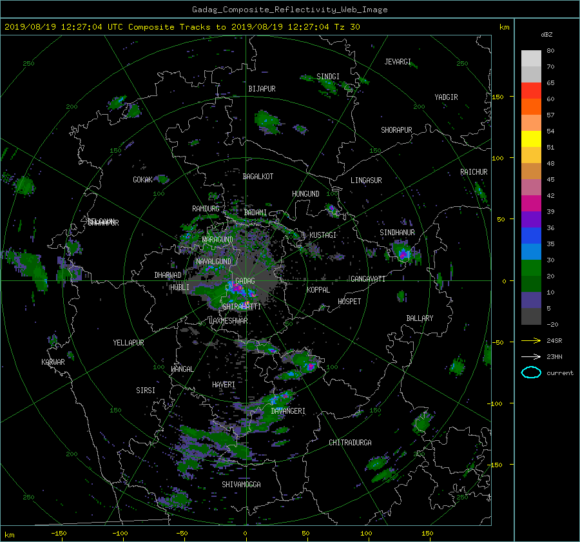Screen dimensions: 580x542
Task: Click the 'GADAG' label at radar center
Action: click(x=245, y=281)
